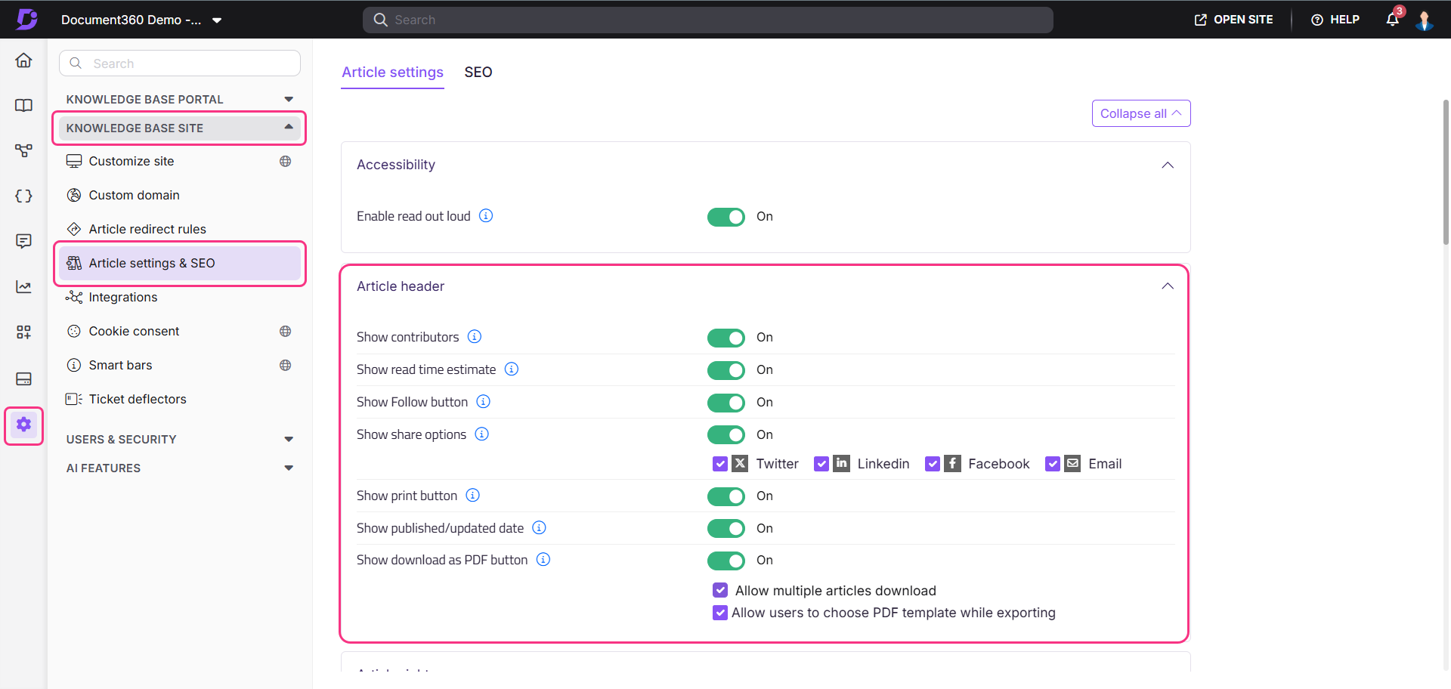1451x689 pixels.
Task: Select Customize site in sidebar
Action: click(131, 162)
